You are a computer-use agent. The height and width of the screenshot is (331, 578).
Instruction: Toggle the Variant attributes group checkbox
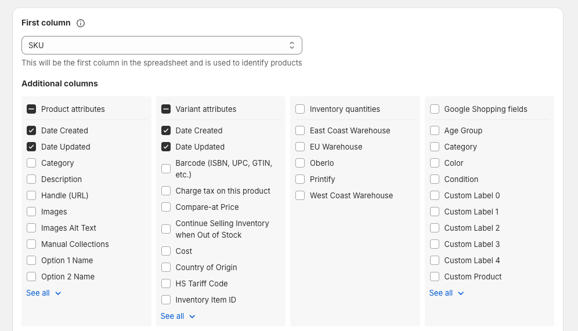[x=166, y=109]
